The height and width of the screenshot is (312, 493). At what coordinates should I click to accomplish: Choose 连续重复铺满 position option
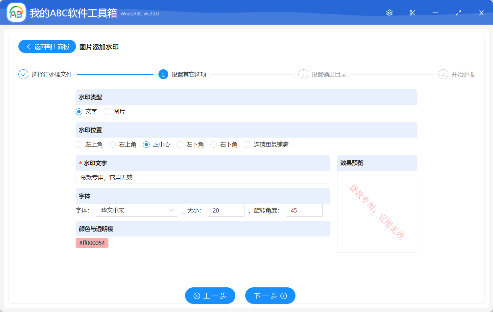click(x=247, y=144)
